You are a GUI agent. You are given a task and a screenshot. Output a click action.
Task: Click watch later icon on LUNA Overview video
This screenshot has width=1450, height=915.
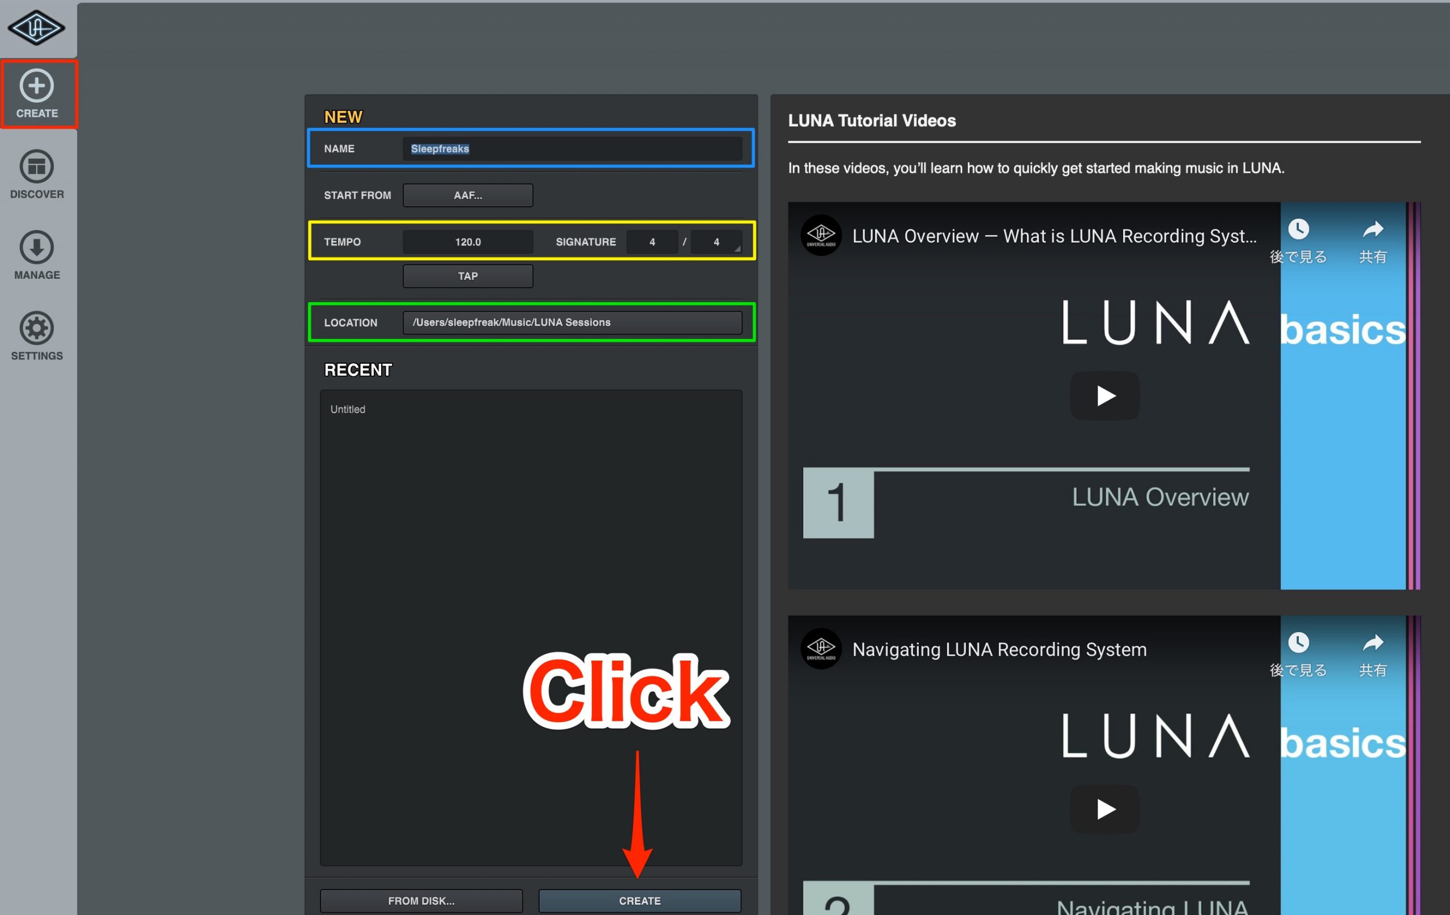(1298, 229)
